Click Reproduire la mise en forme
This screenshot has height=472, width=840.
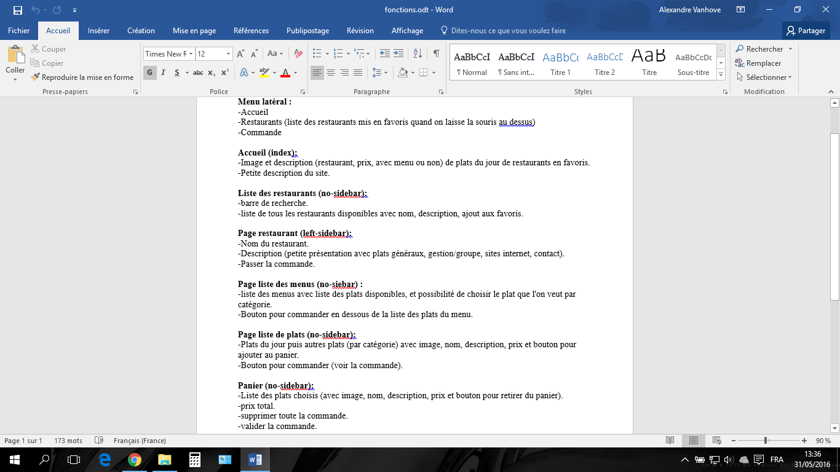click(82, 77)
